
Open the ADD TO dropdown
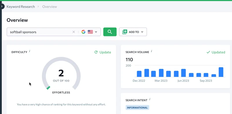coord(133,32)
